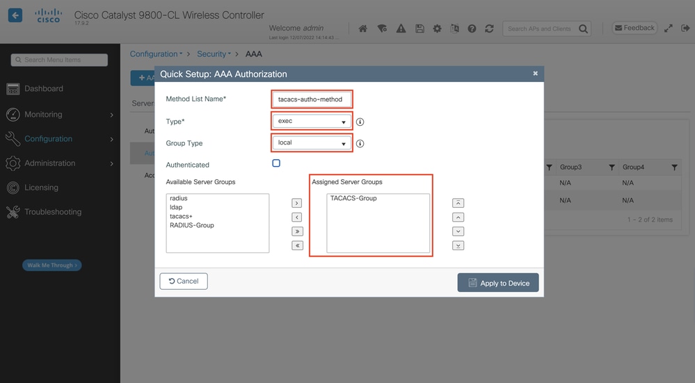Click info icon next to Type
695x383 pixels.
[x=360, y=122]
